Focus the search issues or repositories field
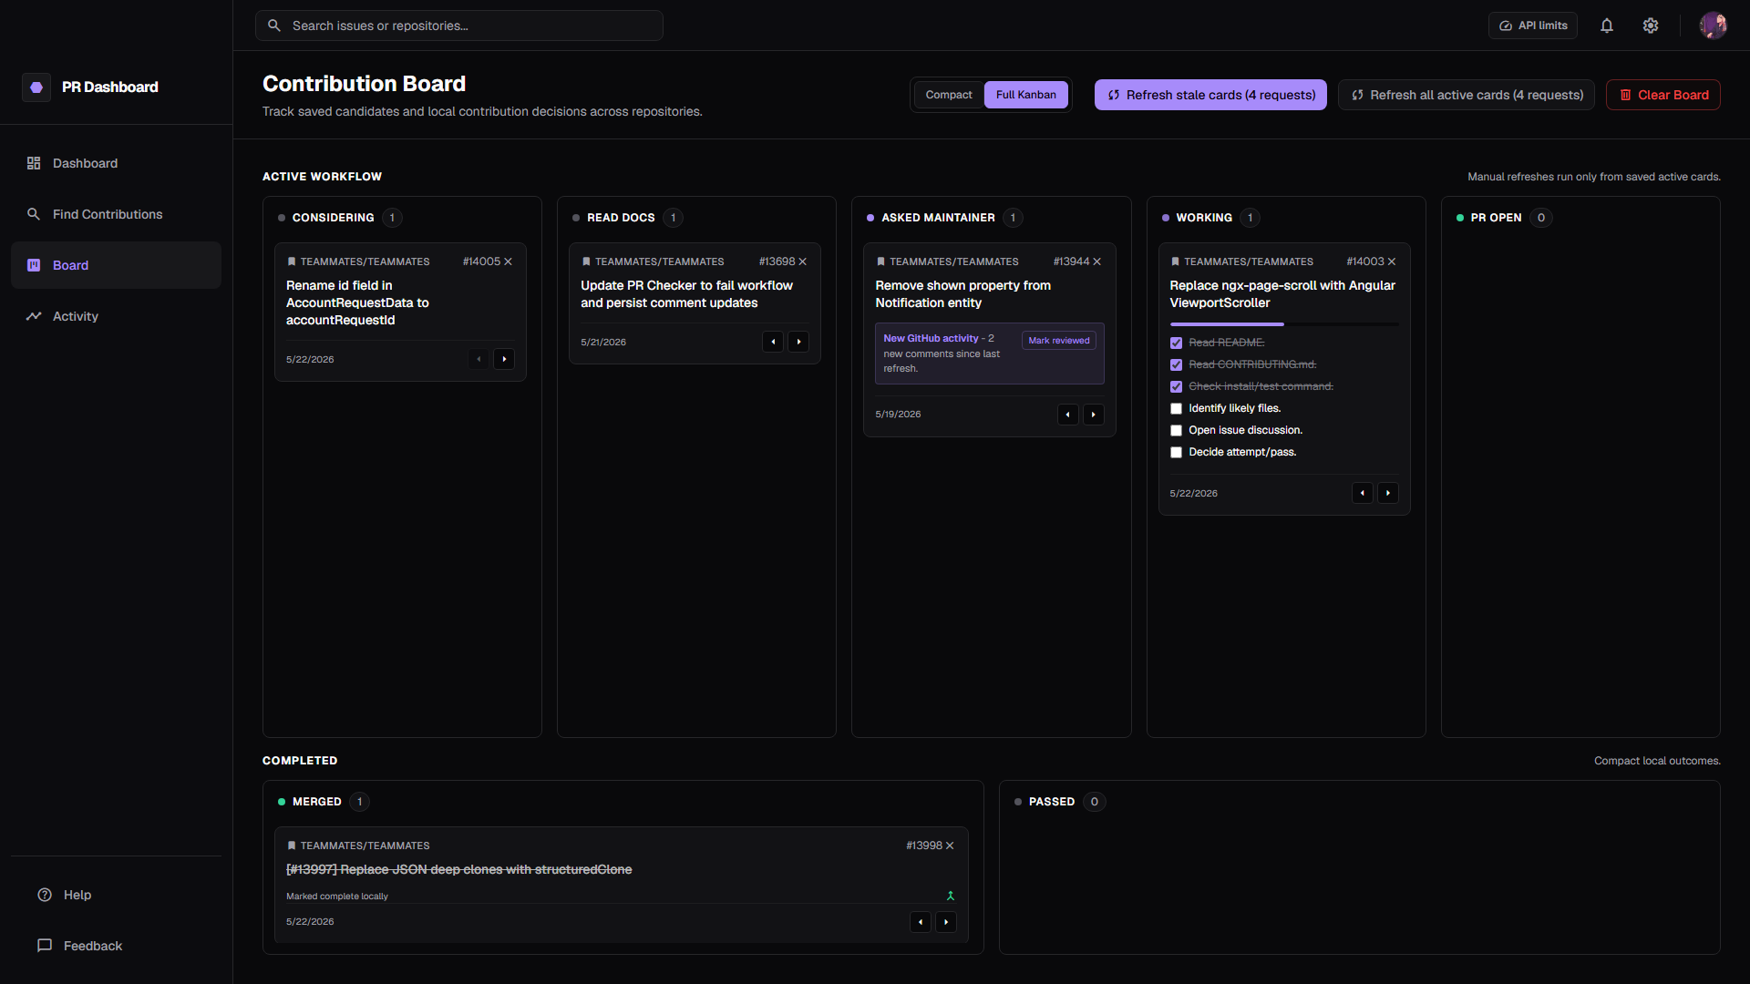The width and height of the screenshot is (1750, 984). tap(458, 26)
